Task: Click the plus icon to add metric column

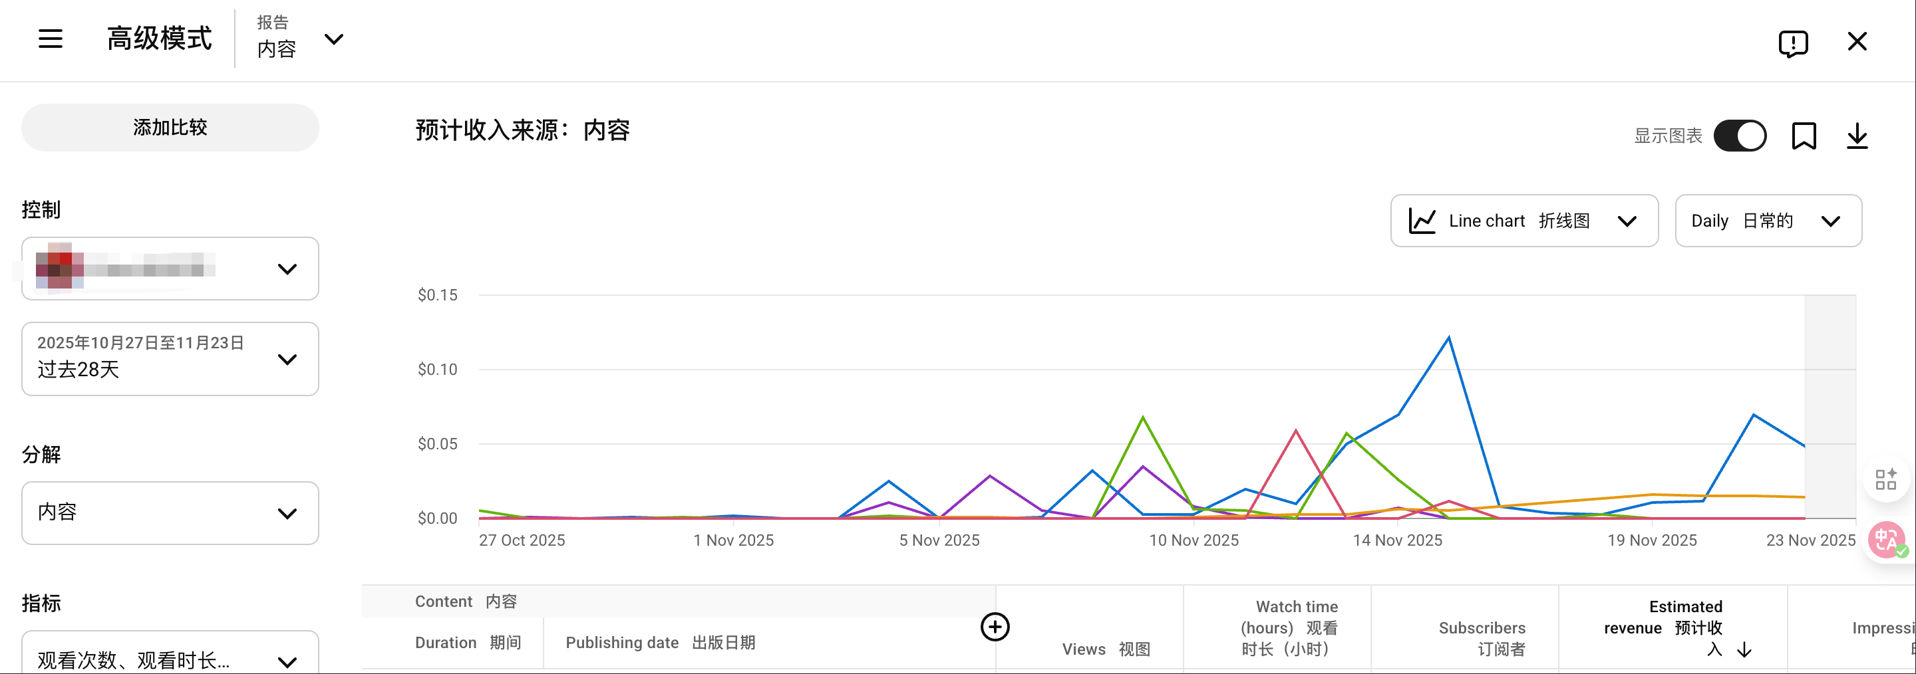Action: pyautogui.click(x=995, y=626)
